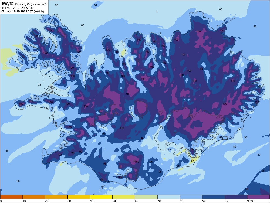270x203 pixels.
Task: Click the humidity value 93 on the map
Action: pos(221,137)
